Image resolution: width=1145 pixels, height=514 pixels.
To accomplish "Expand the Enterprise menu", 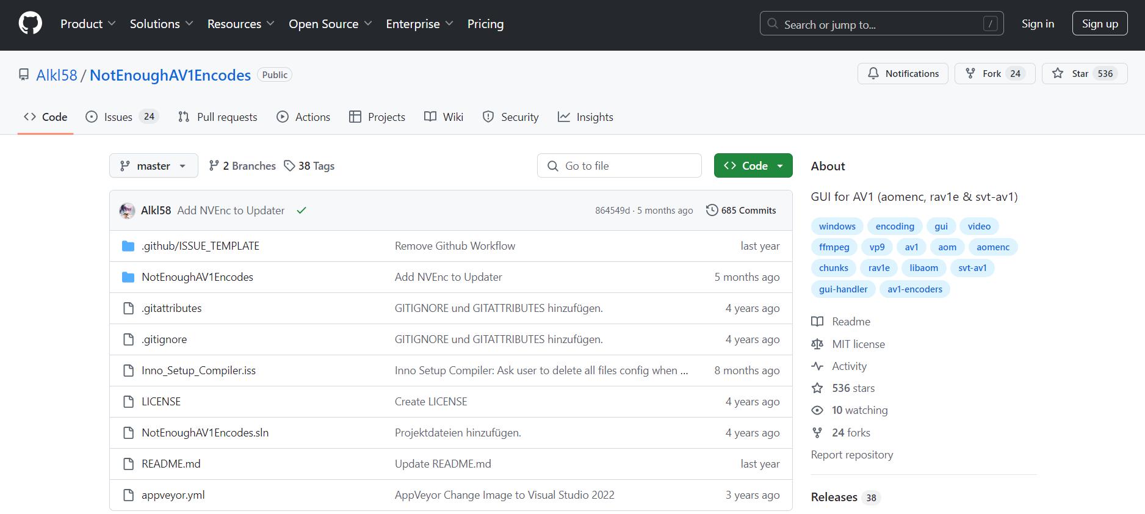I will 419,24.
